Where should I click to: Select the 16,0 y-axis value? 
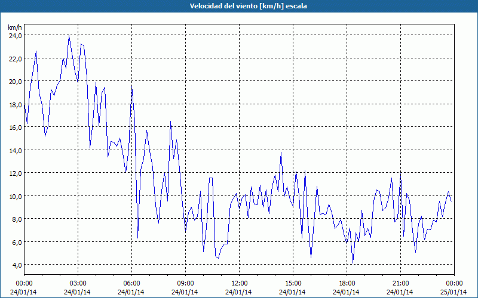pos(16,128)
